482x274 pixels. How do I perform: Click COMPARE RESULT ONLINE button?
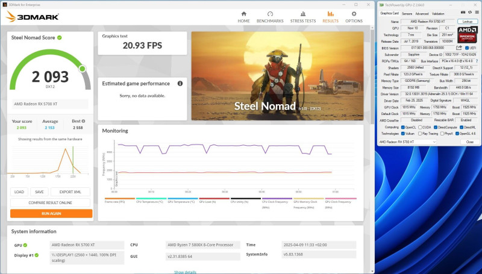click(50, 203)
